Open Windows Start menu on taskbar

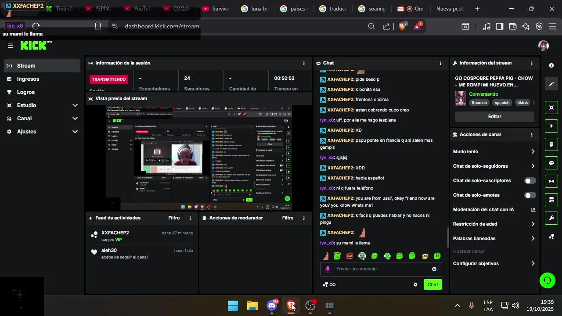pyautogui.click(x=233, y=305)
